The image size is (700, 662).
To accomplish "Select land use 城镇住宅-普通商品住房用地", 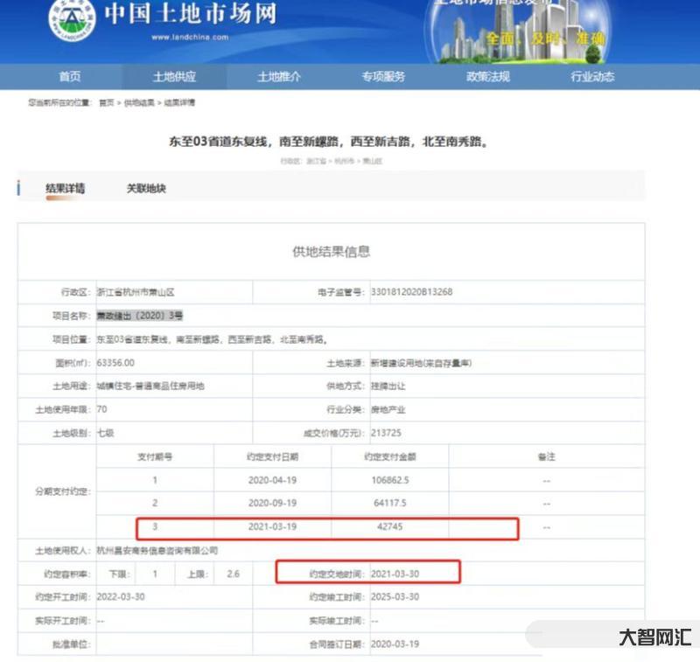I will pyautogui.click(x=150, y=386).
